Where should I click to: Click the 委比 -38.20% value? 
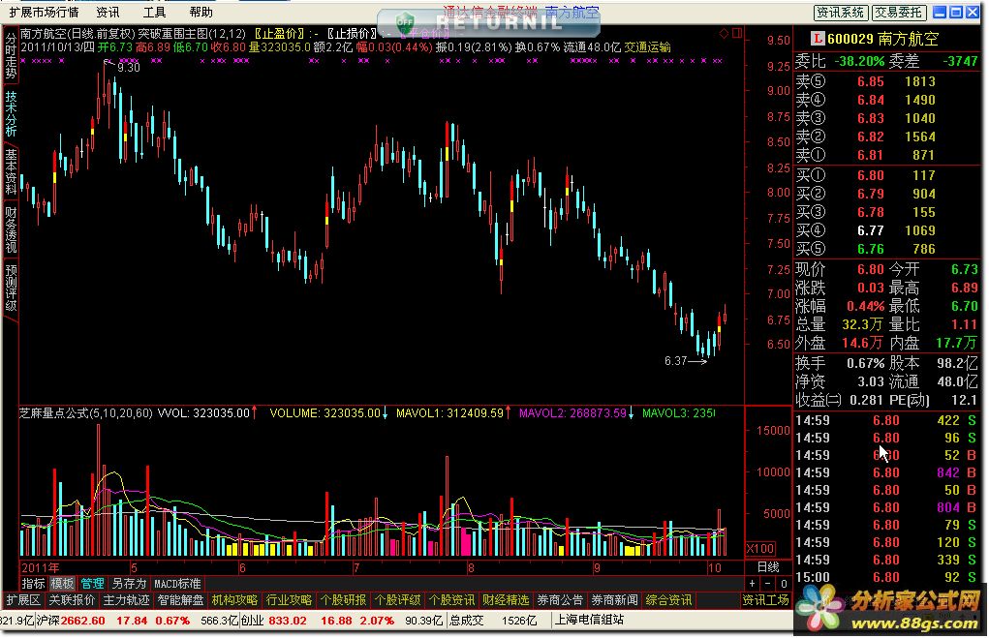[858, 61]
